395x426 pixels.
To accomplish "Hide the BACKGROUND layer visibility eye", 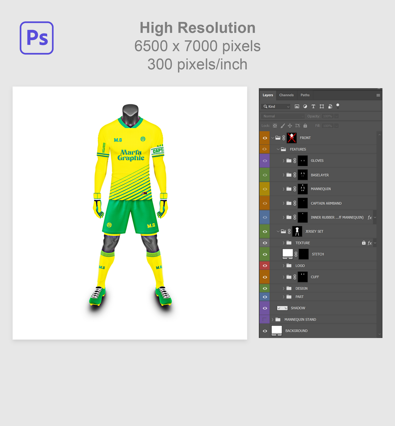I will [x=265, y=331].
